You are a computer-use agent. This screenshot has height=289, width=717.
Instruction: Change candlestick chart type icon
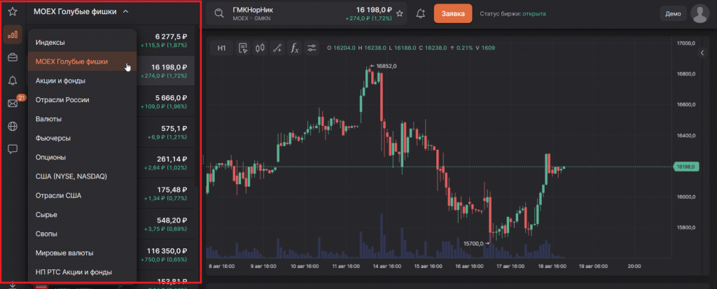(260, 48)
